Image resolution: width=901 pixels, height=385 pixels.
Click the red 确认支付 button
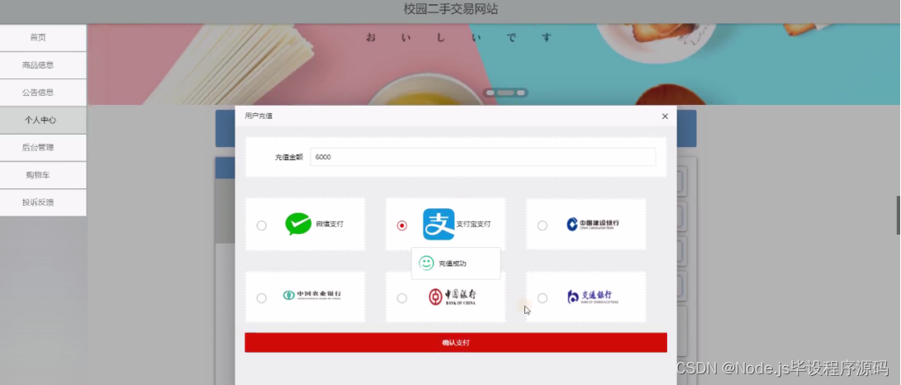pyautogui.click(x=456, y=343)
